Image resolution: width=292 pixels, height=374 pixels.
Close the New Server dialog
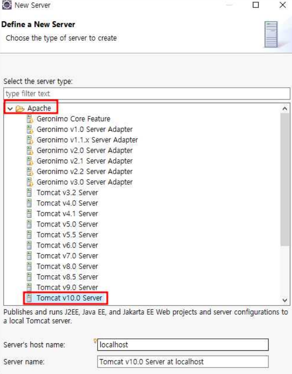(283, 5)
